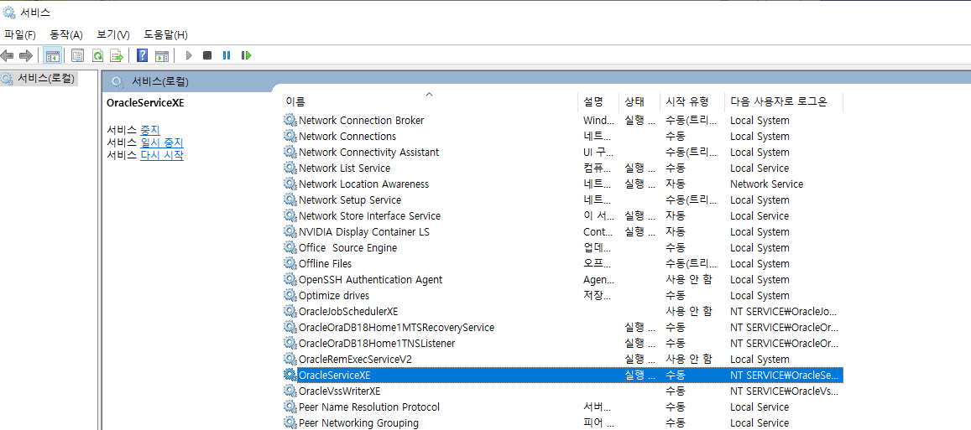
Task: Click gear icon of Network Connections row
Action: tap(290, 136)
